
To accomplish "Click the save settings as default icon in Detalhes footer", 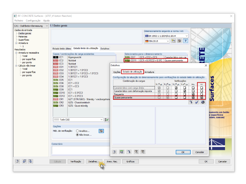I will (143, 152).
